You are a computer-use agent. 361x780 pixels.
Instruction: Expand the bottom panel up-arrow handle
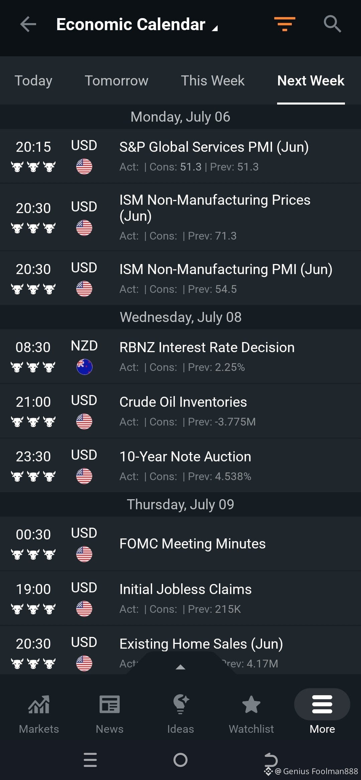click(180, 667)
